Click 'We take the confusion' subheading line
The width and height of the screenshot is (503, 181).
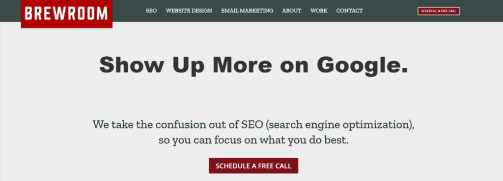(253, 124)
